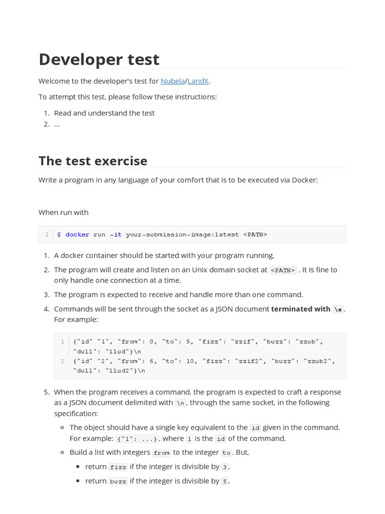
Task: Click line number 2 in JSON example block
Action: pos(62,361)
